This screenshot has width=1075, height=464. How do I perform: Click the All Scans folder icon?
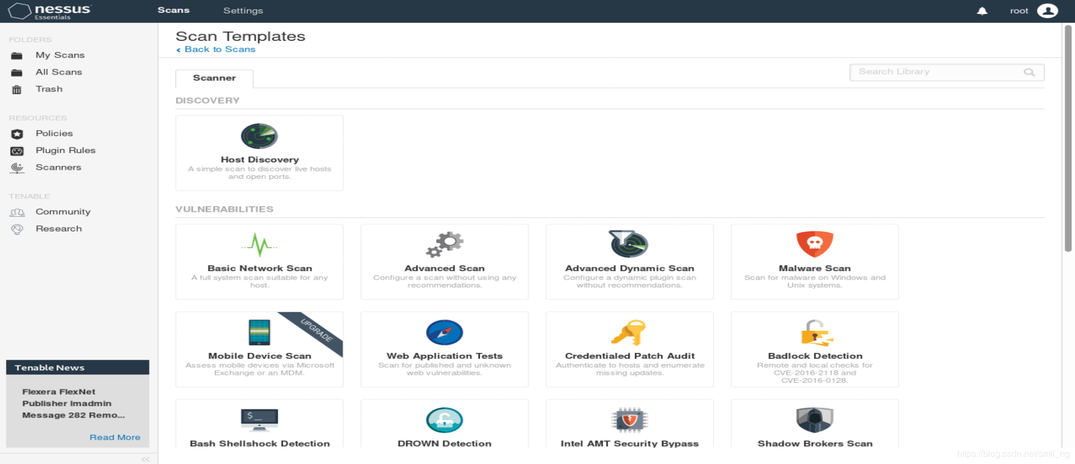(17, 72)
